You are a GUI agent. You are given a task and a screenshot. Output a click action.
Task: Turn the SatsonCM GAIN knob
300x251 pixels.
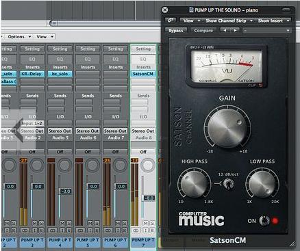point(227,128)
